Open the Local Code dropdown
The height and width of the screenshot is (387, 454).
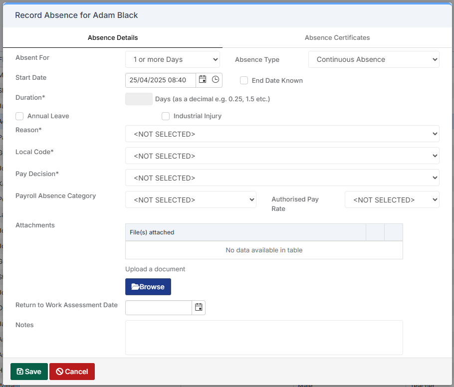[282, 156]
